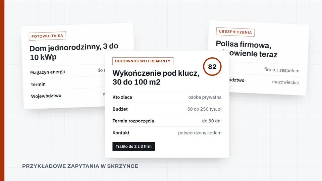Click the 'PRZYKŁADOWE ZAPYTANIA W SKRZYNCE' caption
The image size is (322, 181).
(x=80, y=166)
